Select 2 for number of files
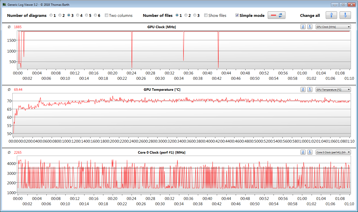 tap(186, 15)
